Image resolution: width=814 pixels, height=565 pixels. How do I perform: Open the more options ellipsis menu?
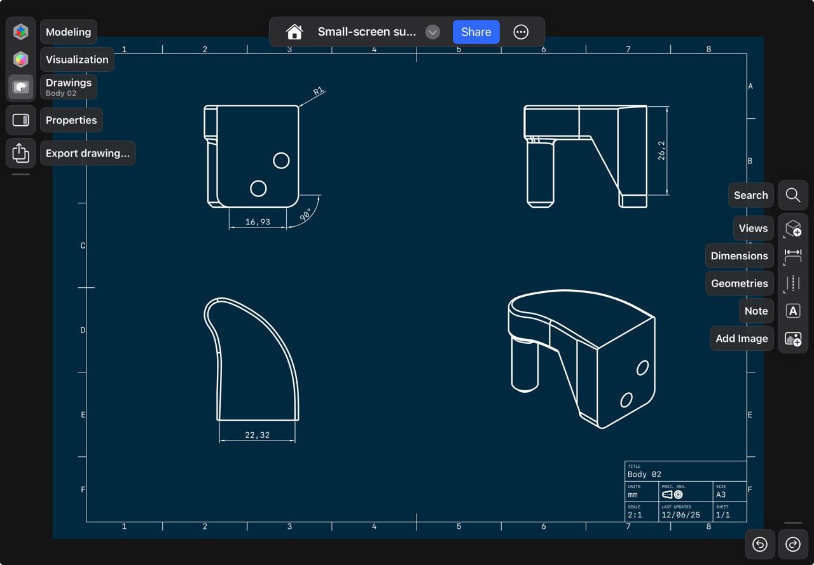tap(521, 32)
